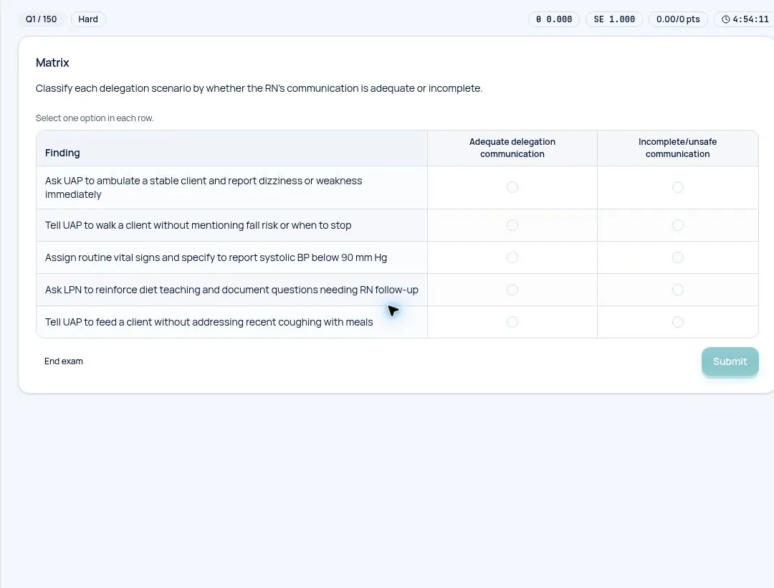
Task: Click the 'Select one option in each row' hint
Action: 95,118
